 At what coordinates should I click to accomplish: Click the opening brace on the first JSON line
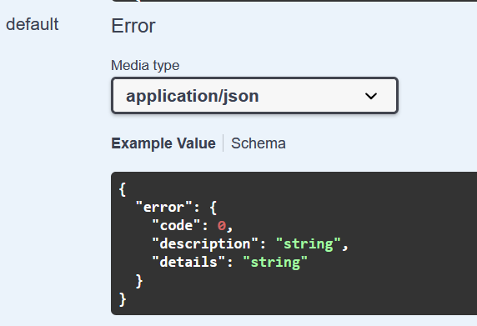coord(123,189)
